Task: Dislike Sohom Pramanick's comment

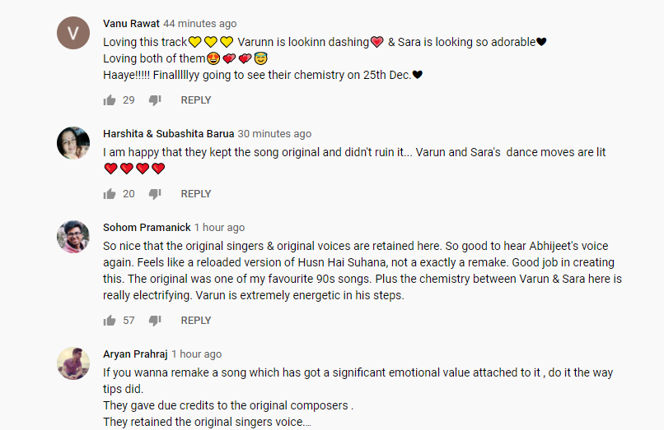Action: tap(155, 321)
